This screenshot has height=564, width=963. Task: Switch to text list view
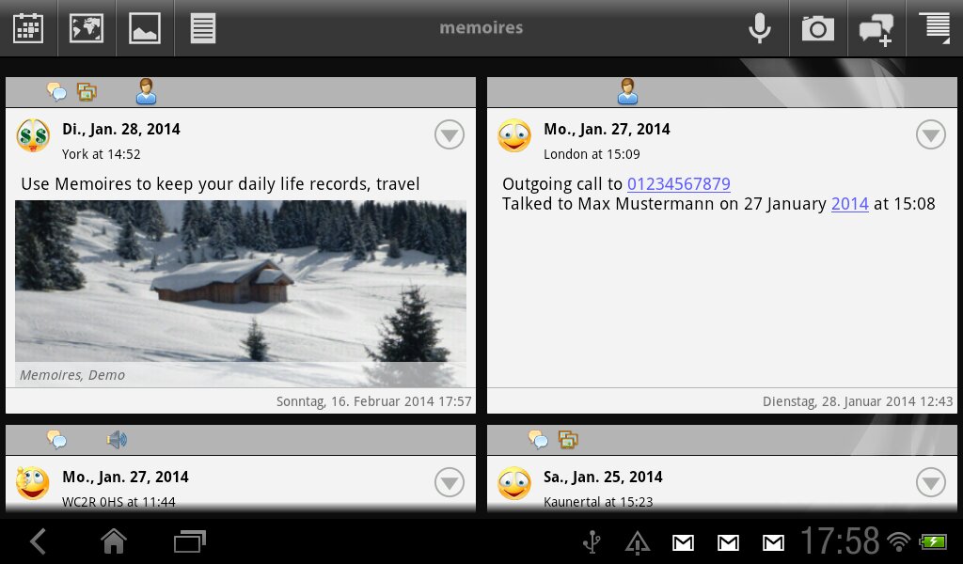click(x=203, y=28)
